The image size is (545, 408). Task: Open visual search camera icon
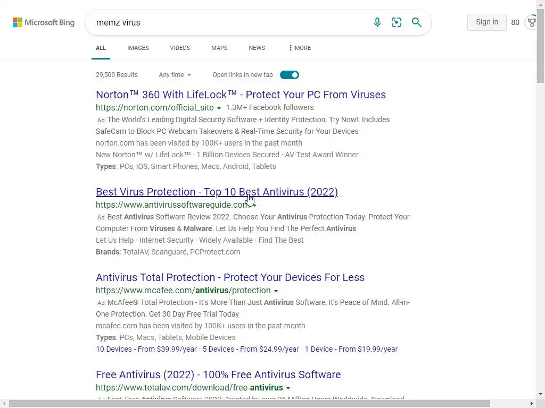click(x=396, y=22)
